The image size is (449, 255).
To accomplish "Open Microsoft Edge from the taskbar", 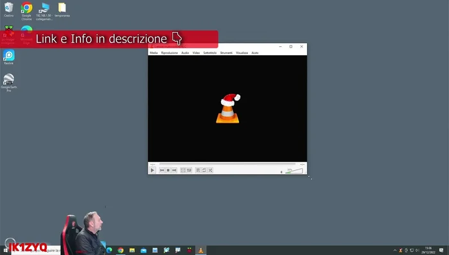I will [109, 250].
